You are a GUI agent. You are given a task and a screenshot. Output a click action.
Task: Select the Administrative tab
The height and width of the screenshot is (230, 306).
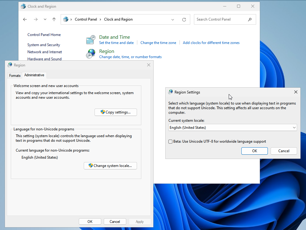[x=34, y=75]
